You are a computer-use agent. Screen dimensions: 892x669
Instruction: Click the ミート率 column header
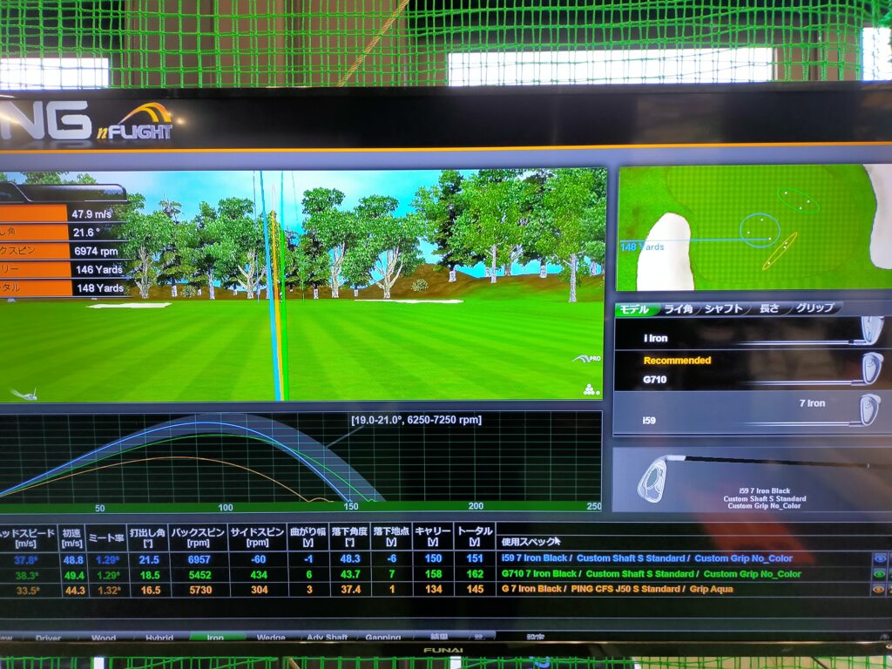(x=106, y=537)
